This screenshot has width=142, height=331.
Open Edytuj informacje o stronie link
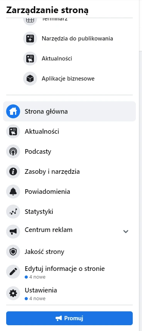click(65, 269)
